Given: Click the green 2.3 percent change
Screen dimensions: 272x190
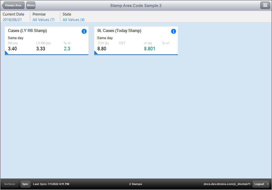Looking at the screenshot, I should point(67,49).
